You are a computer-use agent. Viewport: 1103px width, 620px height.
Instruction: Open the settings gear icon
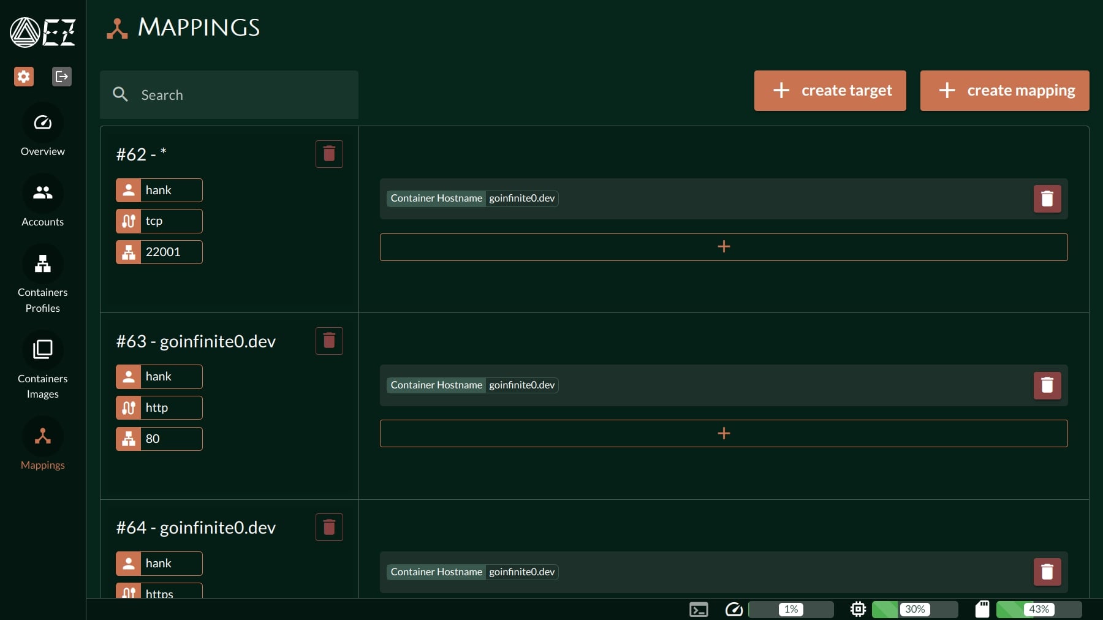(24, 77)
